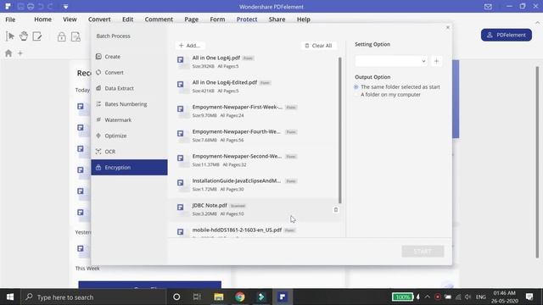
Task: Open Google Chrome from the taskbar
Action: point(239,297)
